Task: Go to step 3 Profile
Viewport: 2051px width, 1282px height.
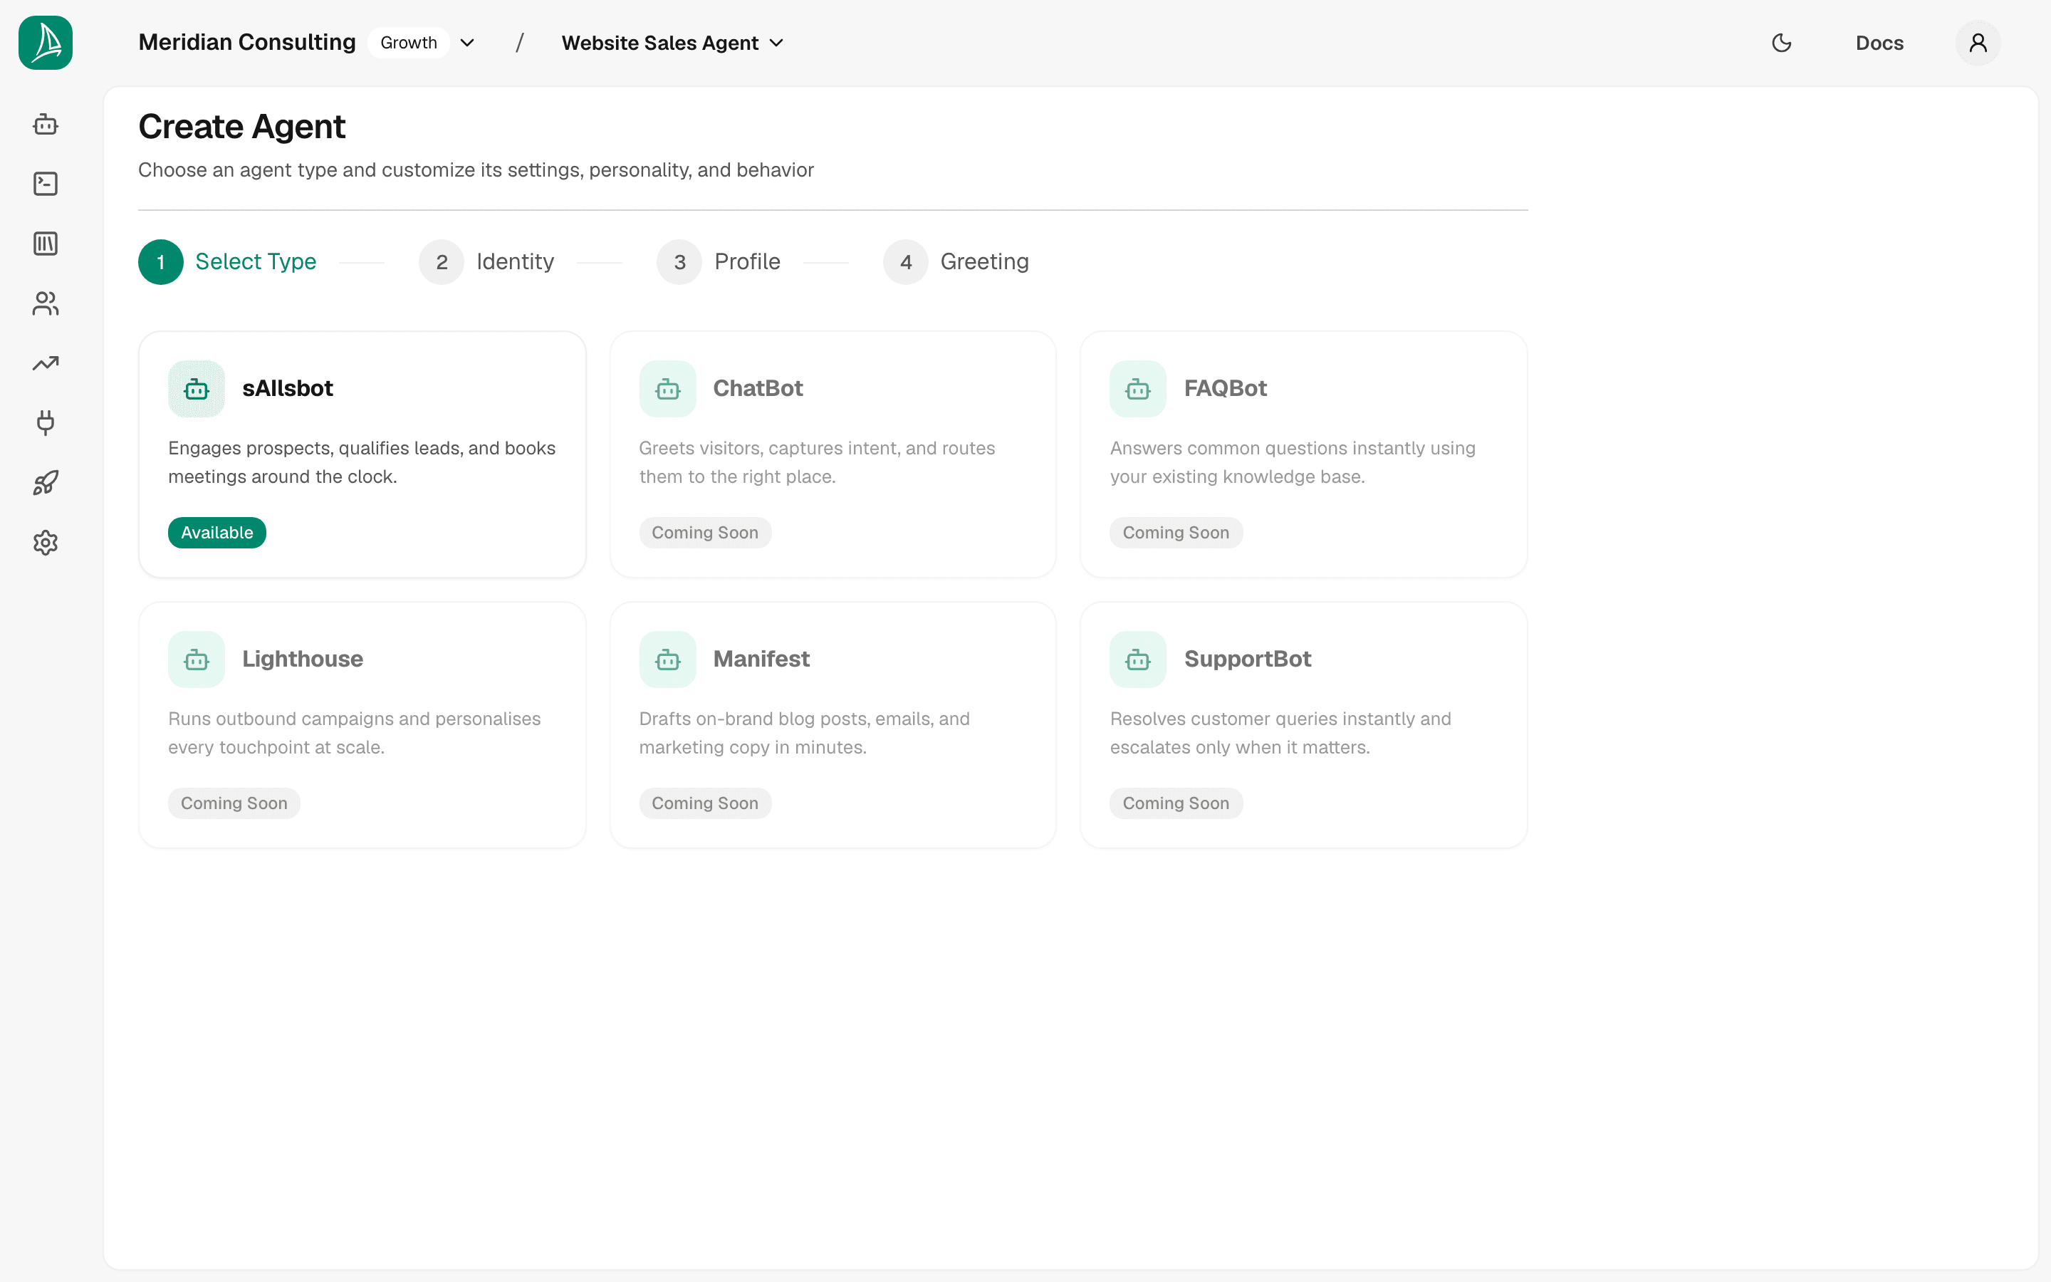Action: [x=719, y=262]
